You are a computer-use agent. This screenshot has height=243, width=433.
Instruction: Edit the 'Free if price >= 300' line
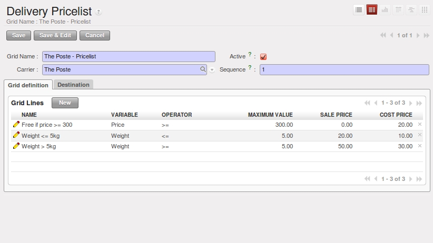pyautogui.click(x=16, y=125)
